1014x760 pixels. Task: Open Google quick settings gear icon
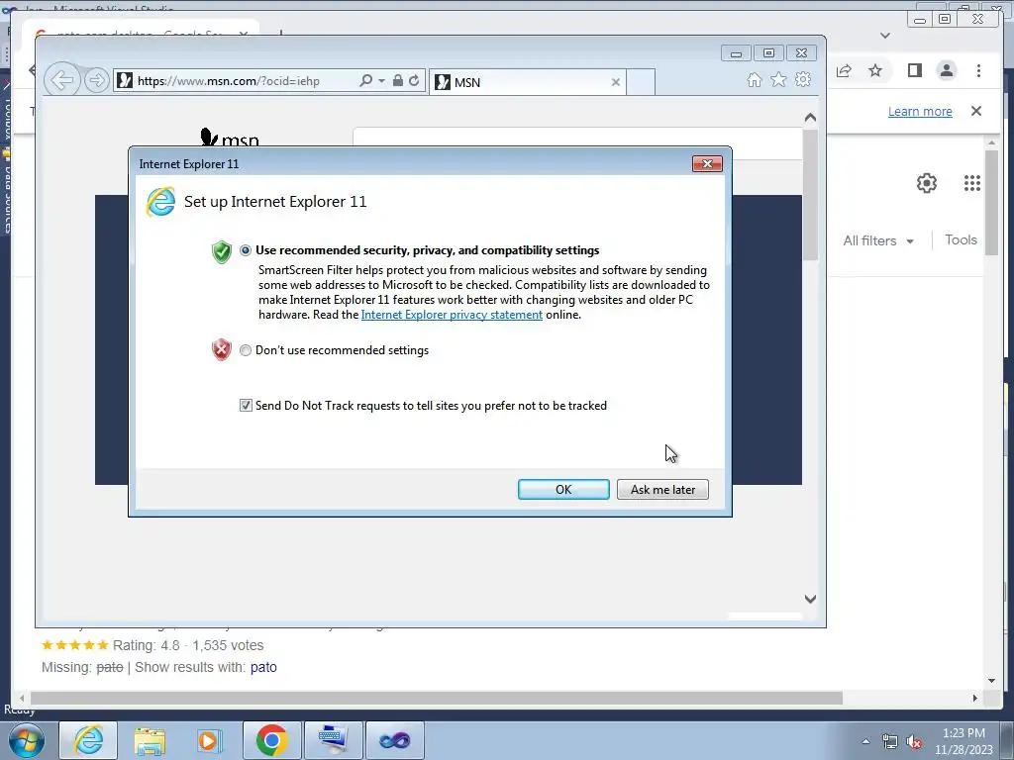point(927,183)
